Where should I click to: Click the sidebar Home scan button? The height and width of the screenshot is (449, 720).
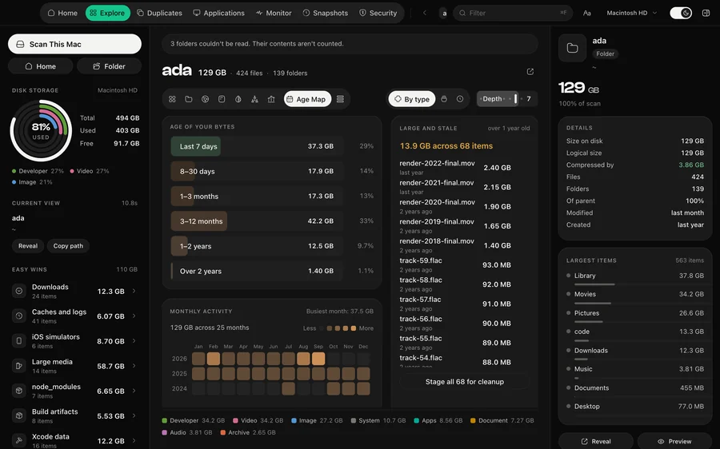(41, 66)
